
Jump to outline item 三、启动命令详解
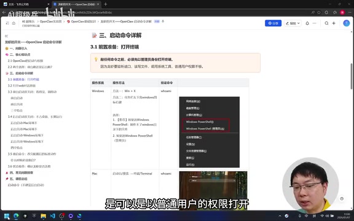tap(22, 73)
